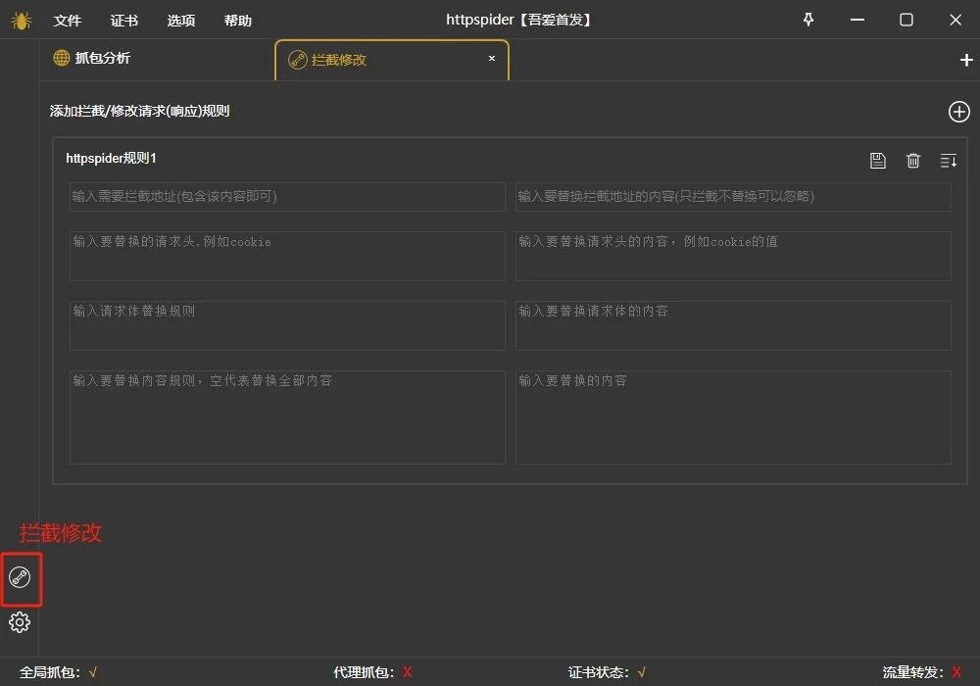Image resolution: width=980 pixels, height=686 pixels.
Task: Click the response content rule field
Action: click(287, 417)
